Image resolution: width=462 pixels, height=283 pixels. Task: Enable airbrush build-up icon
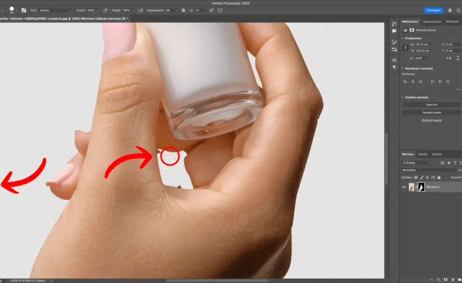[141, 10]
